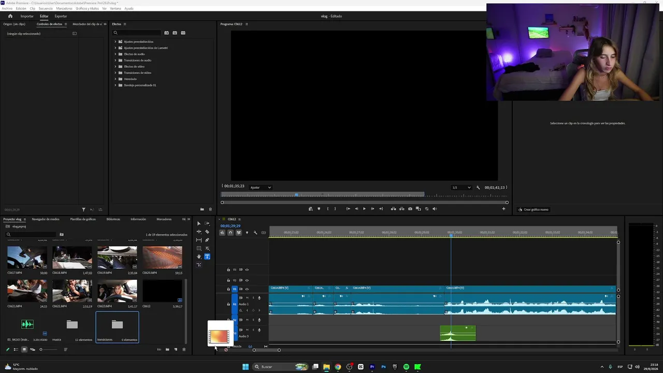Viewport: 663px width, 373px height.
Task: Open the Archivo menu
Action: [7, 9]
